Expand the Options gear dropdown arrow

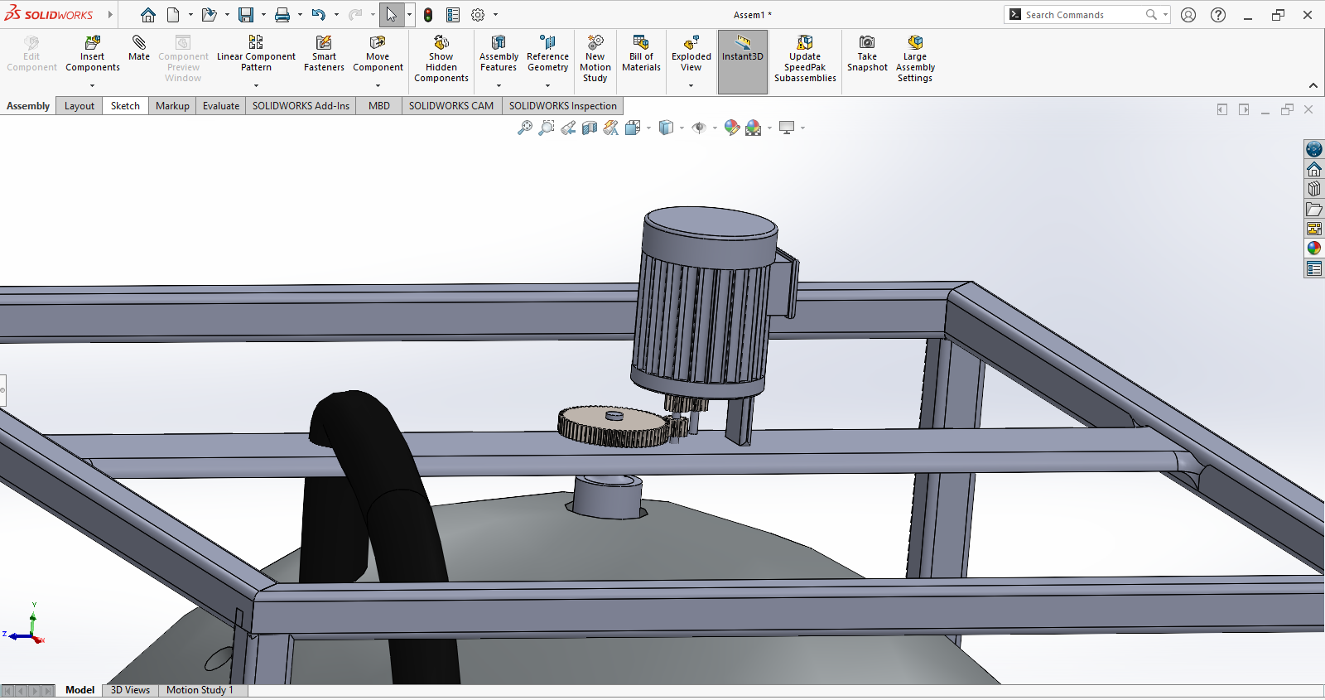495,15
